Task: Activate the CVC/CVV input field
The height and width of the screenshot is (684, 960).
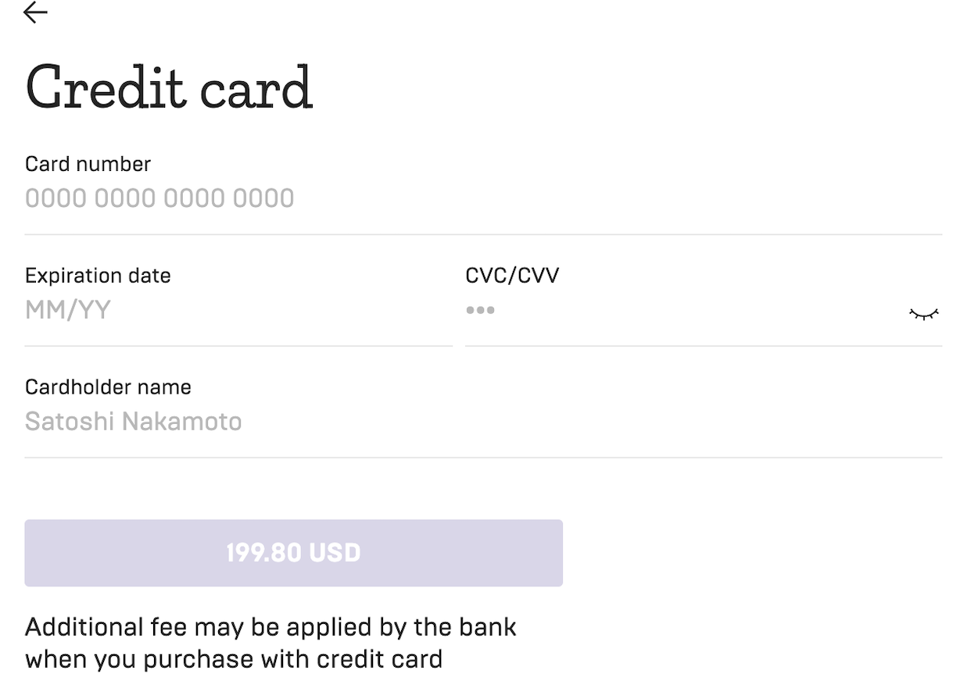Action: point(684,311)
